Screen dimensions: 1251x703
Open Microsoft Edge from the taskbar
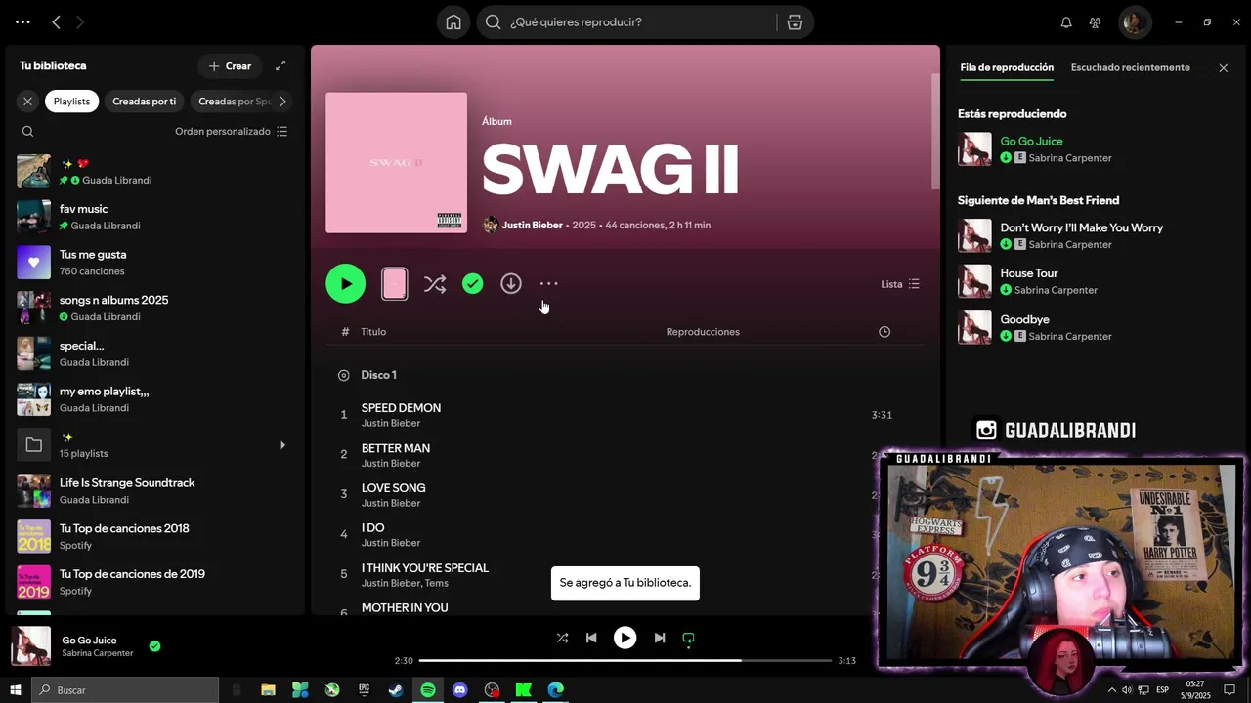[x=555, y=690]
